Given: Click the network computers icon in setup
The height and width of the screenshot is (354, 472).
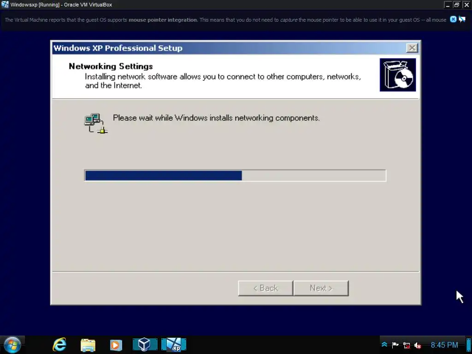Looking at the screenshot, I should 96,123.
